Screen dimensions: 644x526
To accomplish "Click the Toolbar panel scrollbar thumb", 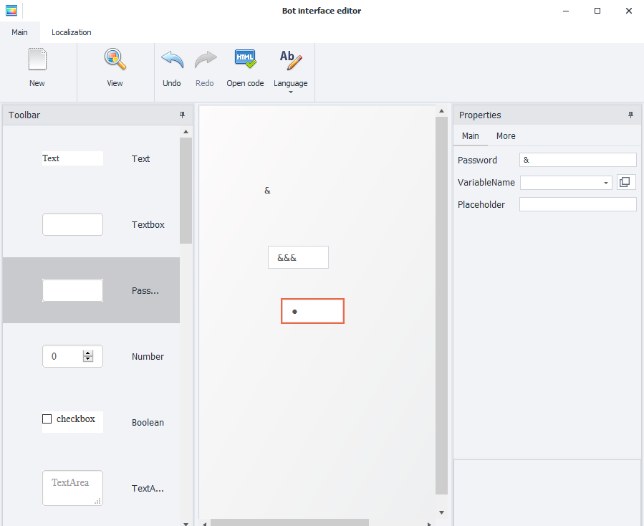I will tap(186, 191).
